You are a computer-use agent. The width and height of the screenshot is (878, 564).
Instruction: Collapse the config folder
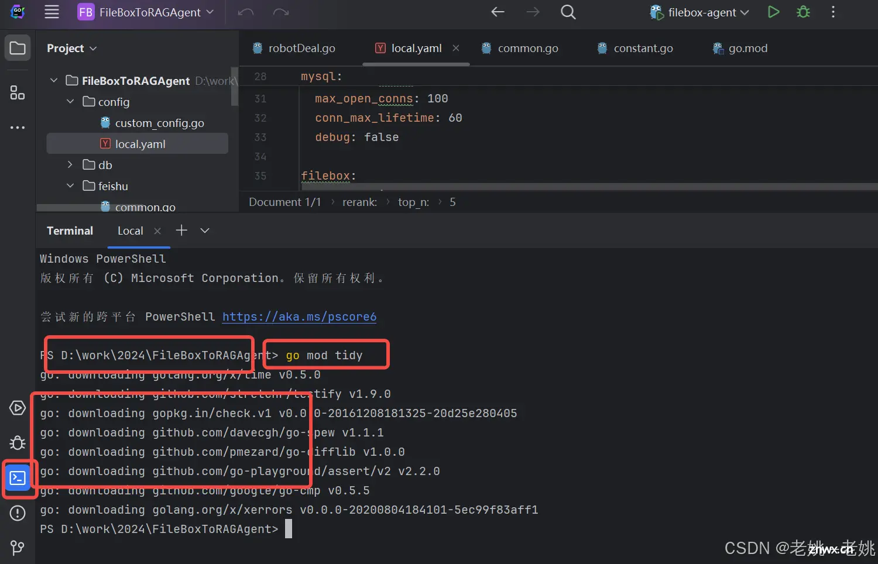[70, 101]
